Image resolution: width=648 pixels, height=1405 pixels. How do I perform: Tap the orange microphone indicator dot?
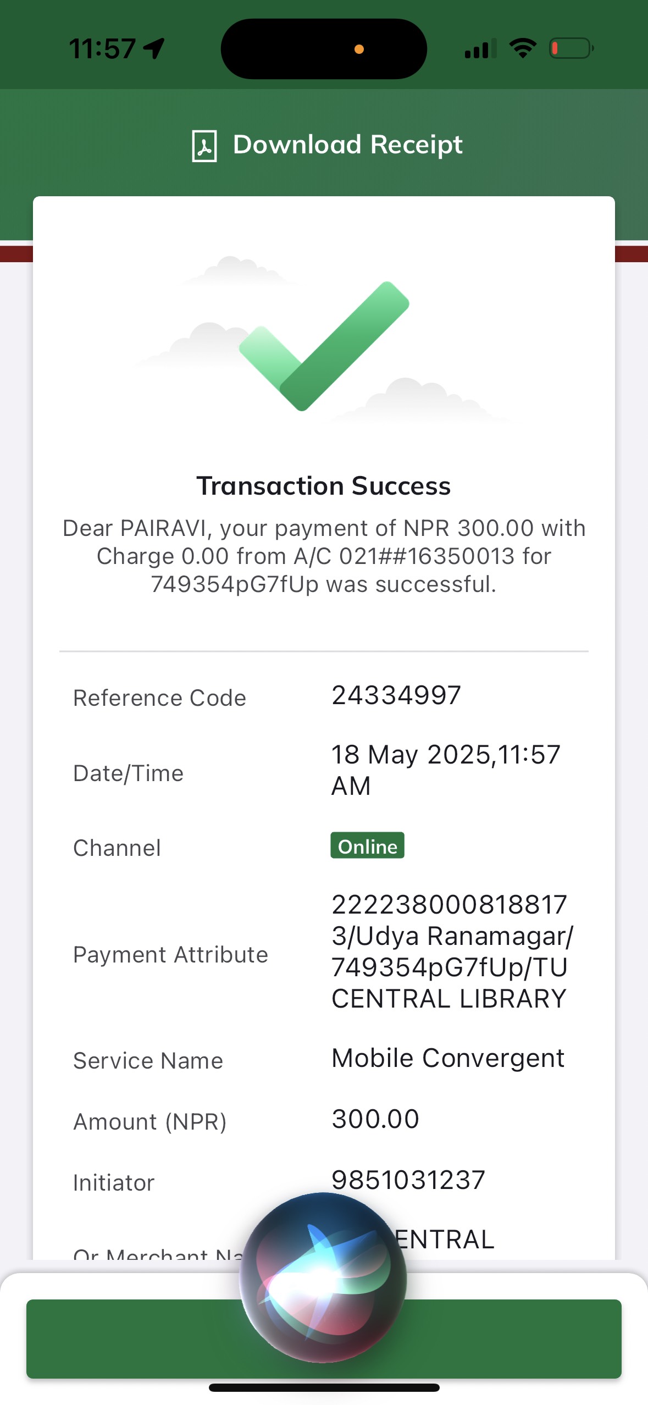[359, 49]
